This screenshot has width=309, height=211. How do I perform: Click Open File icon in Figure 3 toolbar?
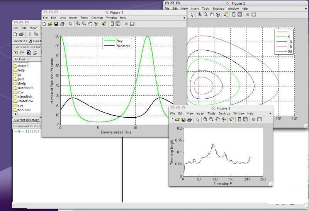[177, 120]
